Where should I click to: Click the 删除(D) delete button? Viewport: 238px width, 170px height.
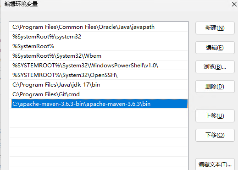(x=215, y=87)
